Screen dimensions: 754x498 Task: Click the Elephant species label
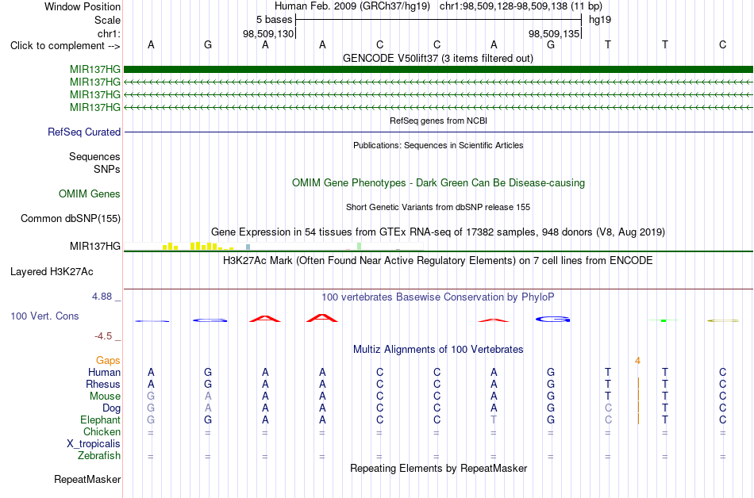100,420
